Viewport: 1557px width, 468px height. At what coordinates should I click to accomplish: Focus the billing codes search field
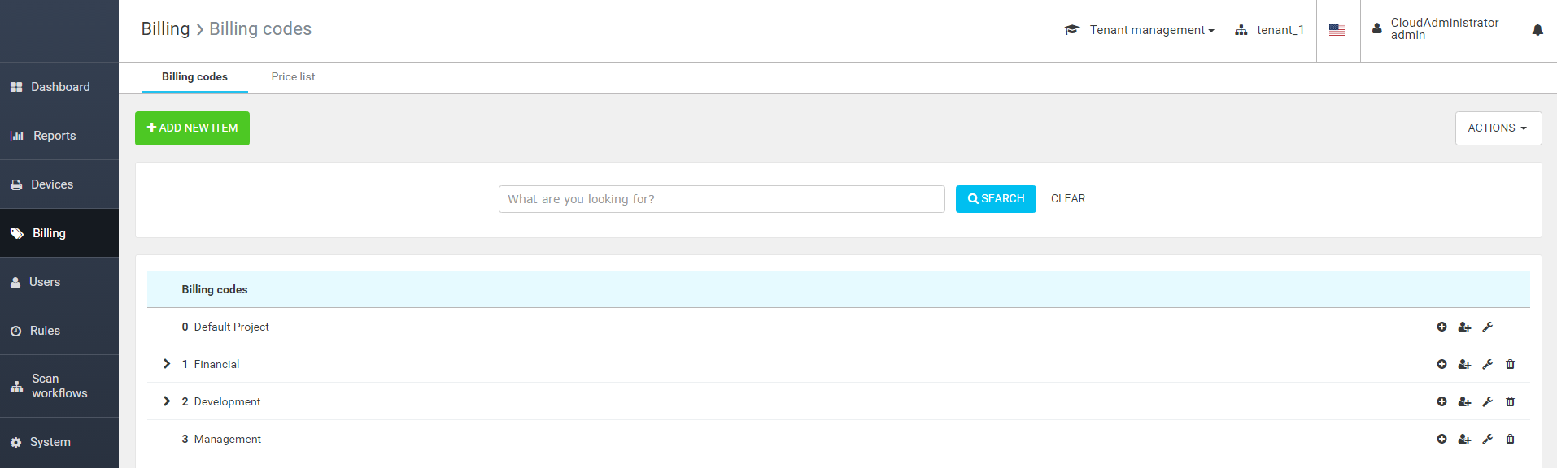point(721,199)
